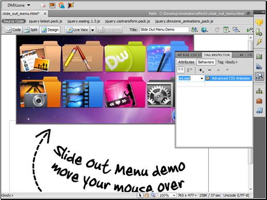This screenshot has height=200, width=267.
Task: Open the DMXzone category dropdown
Action: point(19,5)
